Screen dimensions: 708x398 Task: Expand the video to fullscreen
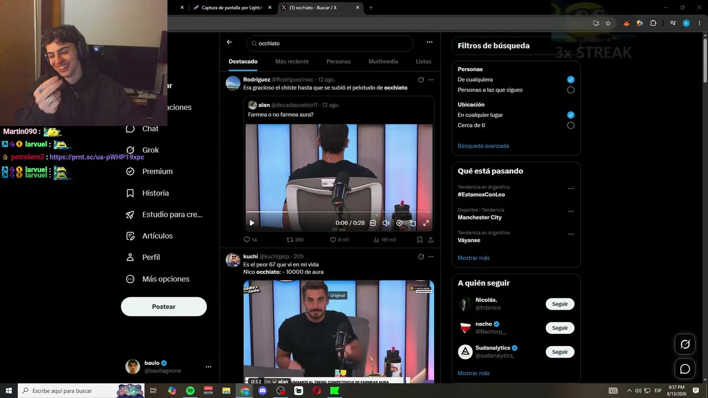click(x=426, y=223)
